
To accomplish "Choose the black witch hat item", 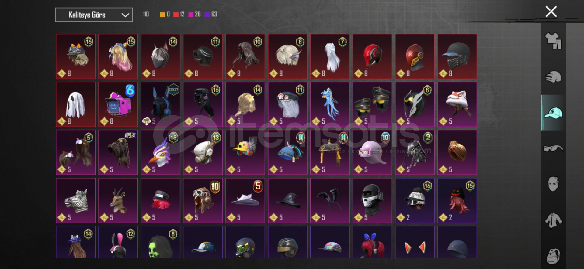I will (287, 200).
